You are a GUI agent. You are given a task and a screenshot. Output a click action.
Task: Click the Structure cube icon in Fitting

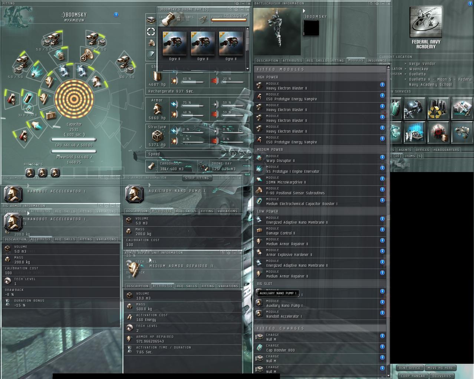point(157,136)
